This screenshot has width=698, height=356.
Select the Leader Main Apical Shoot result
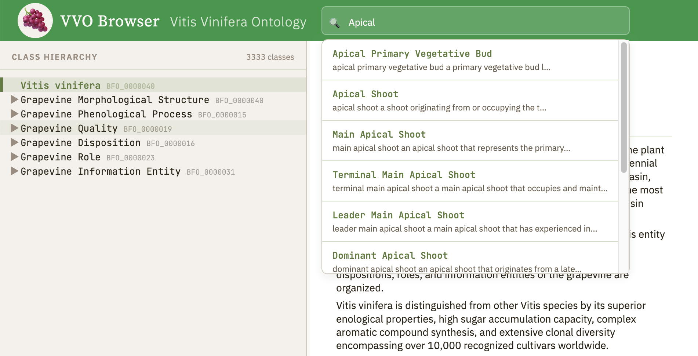pos(398,215)
